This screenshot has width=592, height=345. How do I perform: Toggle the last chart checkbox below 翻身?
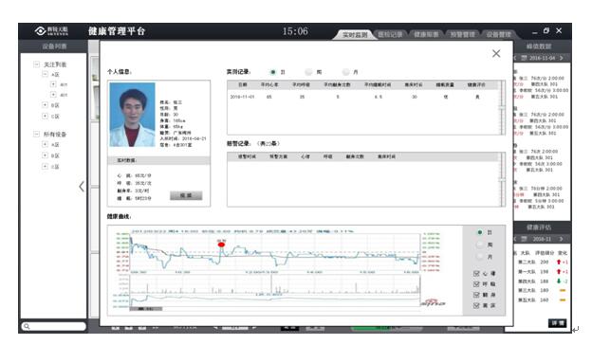click(x=476, y=305)
